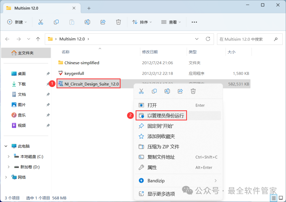Click the cut scissors icon in toolbar
The image size is (286, 202).
coord(41,22)
